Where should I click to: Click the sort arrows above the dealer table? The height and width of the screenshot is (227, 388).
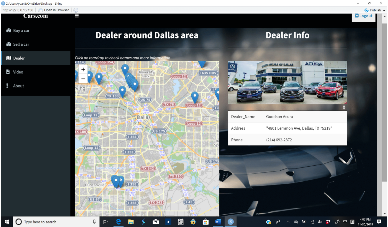[344, 107]
